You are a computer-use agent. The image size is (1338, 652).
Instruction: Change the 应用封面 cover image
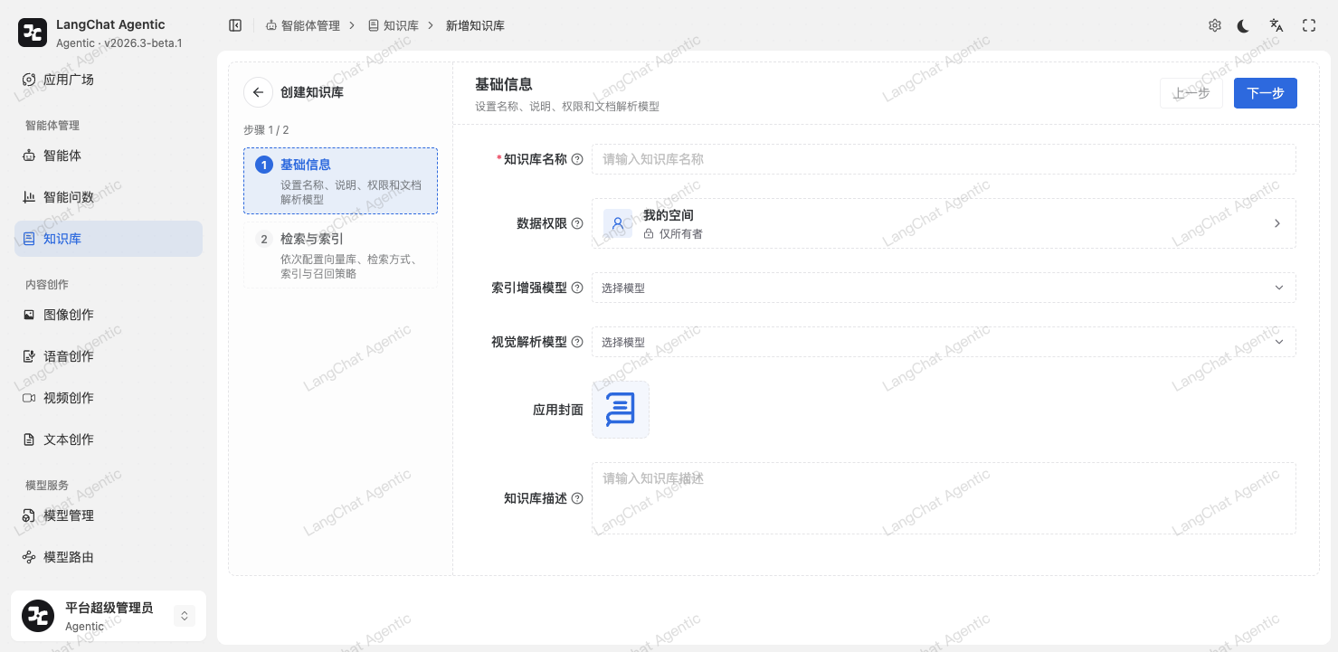(621, 410)
